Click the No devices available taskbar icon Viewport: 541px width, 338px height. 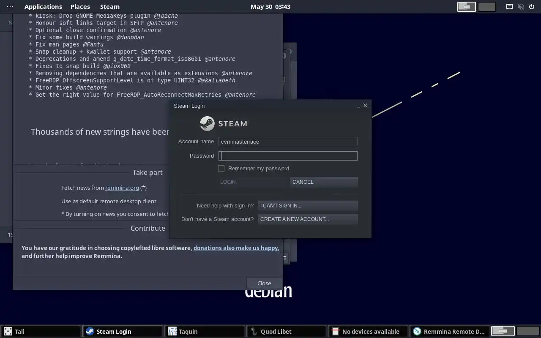point(335,331)
